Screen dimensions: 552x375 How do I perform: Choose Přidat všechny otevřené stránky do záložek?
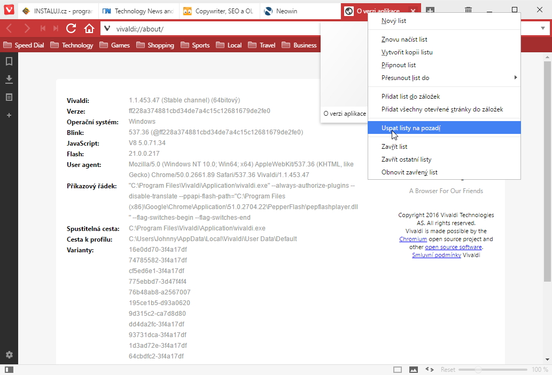(444, 109)
